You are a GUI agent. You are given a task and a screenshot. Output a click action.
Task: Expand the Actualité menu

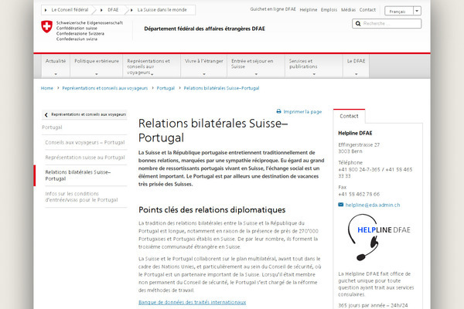point(56,63)
